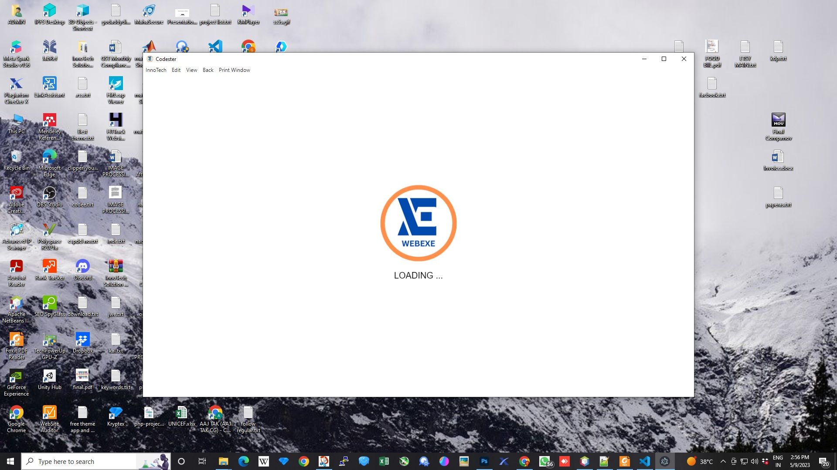Open Microsoft Edge from taskbar
Screen dimensions: 837x470
pyautogui.click(x=243, y=461)
